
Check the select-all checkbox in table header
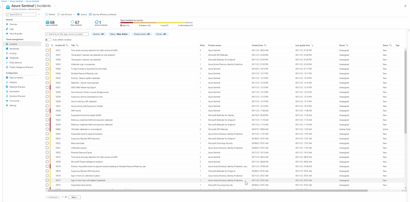click(47, 45)
